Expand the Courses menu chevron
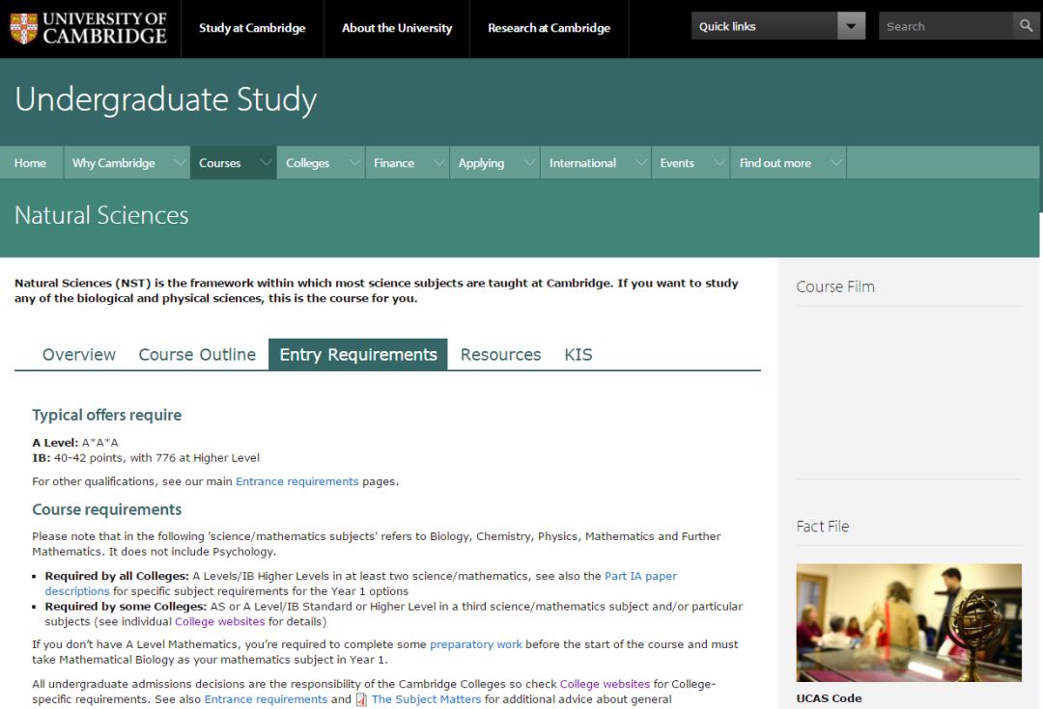This screenshot has height=709, width=1043. tap(267, 163)
